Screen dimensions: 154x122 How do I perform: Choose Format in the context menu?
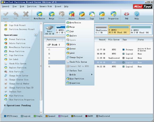pyautogui.click(x=80, y=49)
